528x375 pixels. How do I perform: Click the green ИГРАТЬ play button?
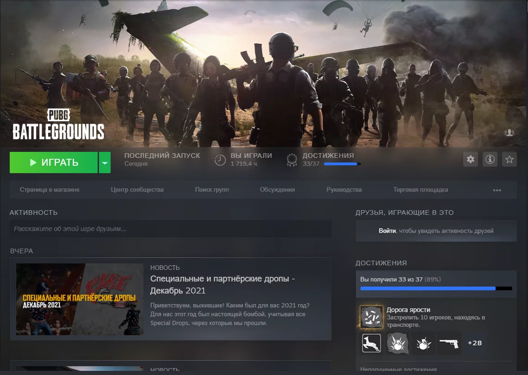click(x=54, y=162)
